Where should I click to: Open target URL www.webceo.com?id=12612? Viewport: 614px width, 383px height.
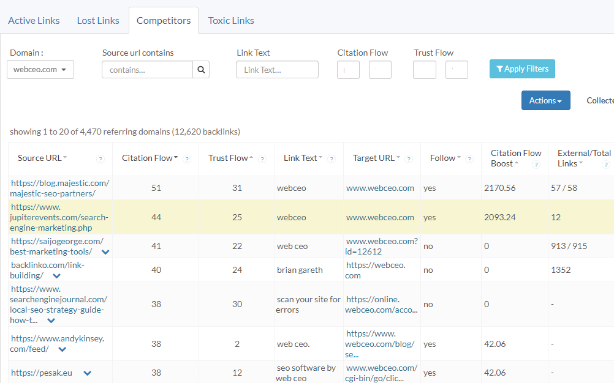381,246
